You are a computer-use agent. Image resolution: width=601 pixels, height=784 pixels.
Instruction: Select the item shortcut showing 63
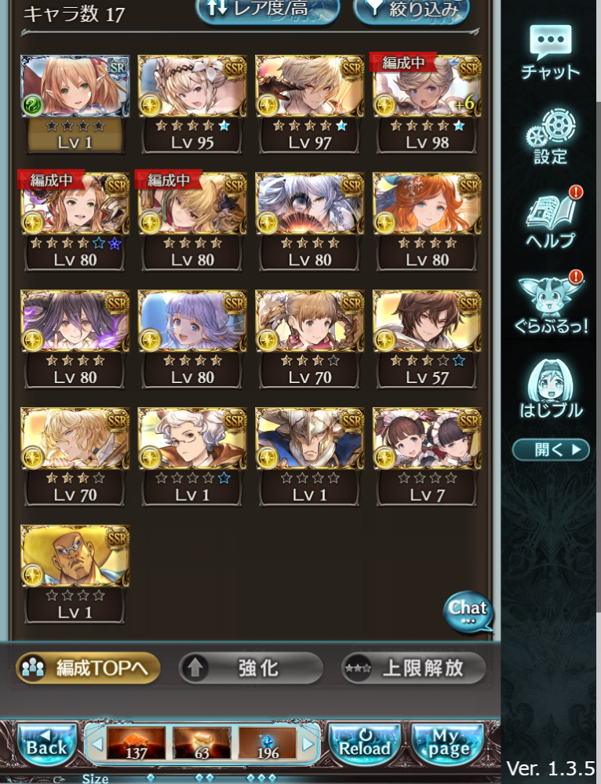[202, 744]
